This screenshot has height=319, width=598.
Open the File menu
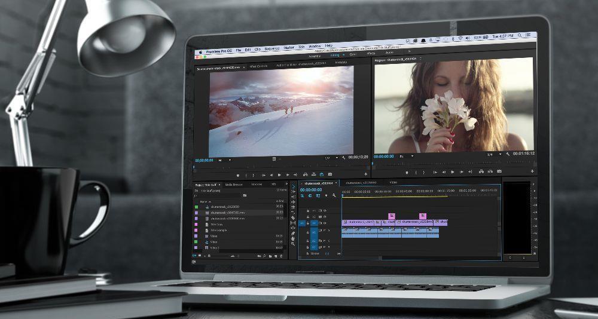click(x=239, y=50)
